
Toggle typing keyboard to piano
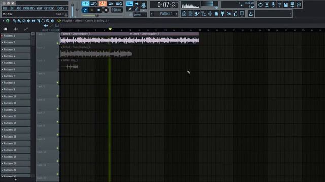point(129,4)
